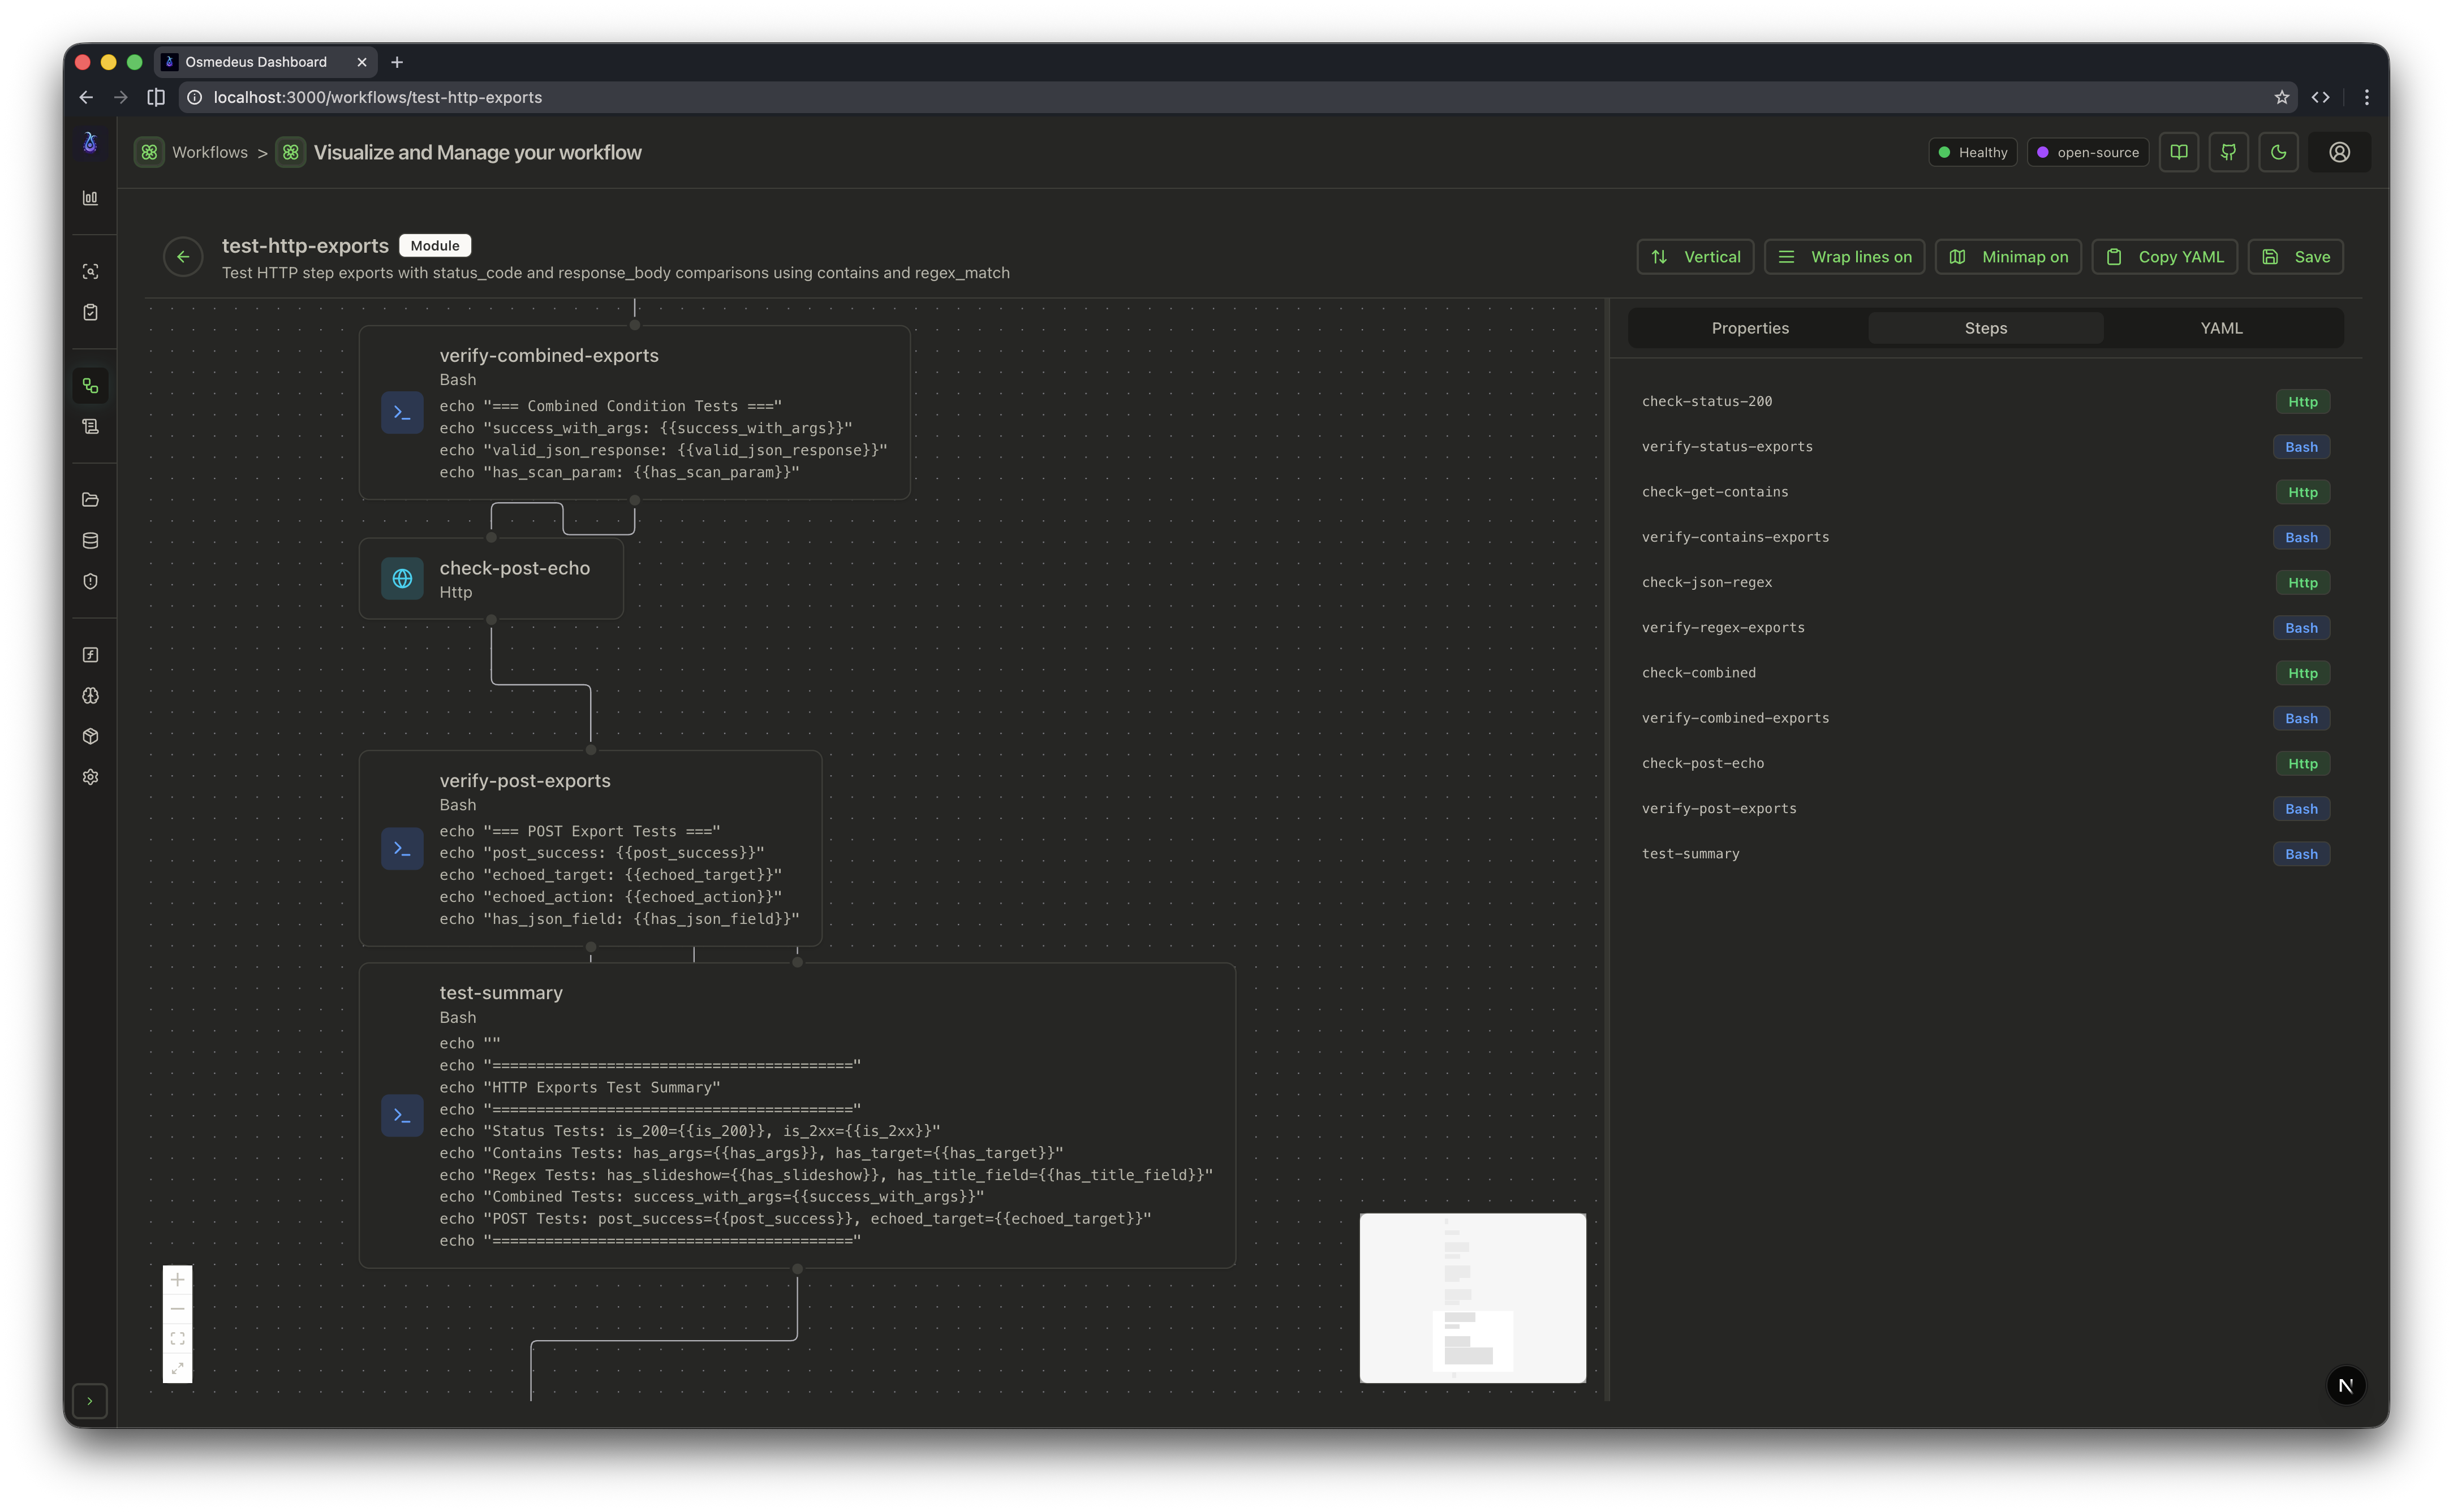Image resolution: width=2453 pixels, height=1512 pixels.
Task: Click the Copy YAML button
Action: coord(2163,256)
